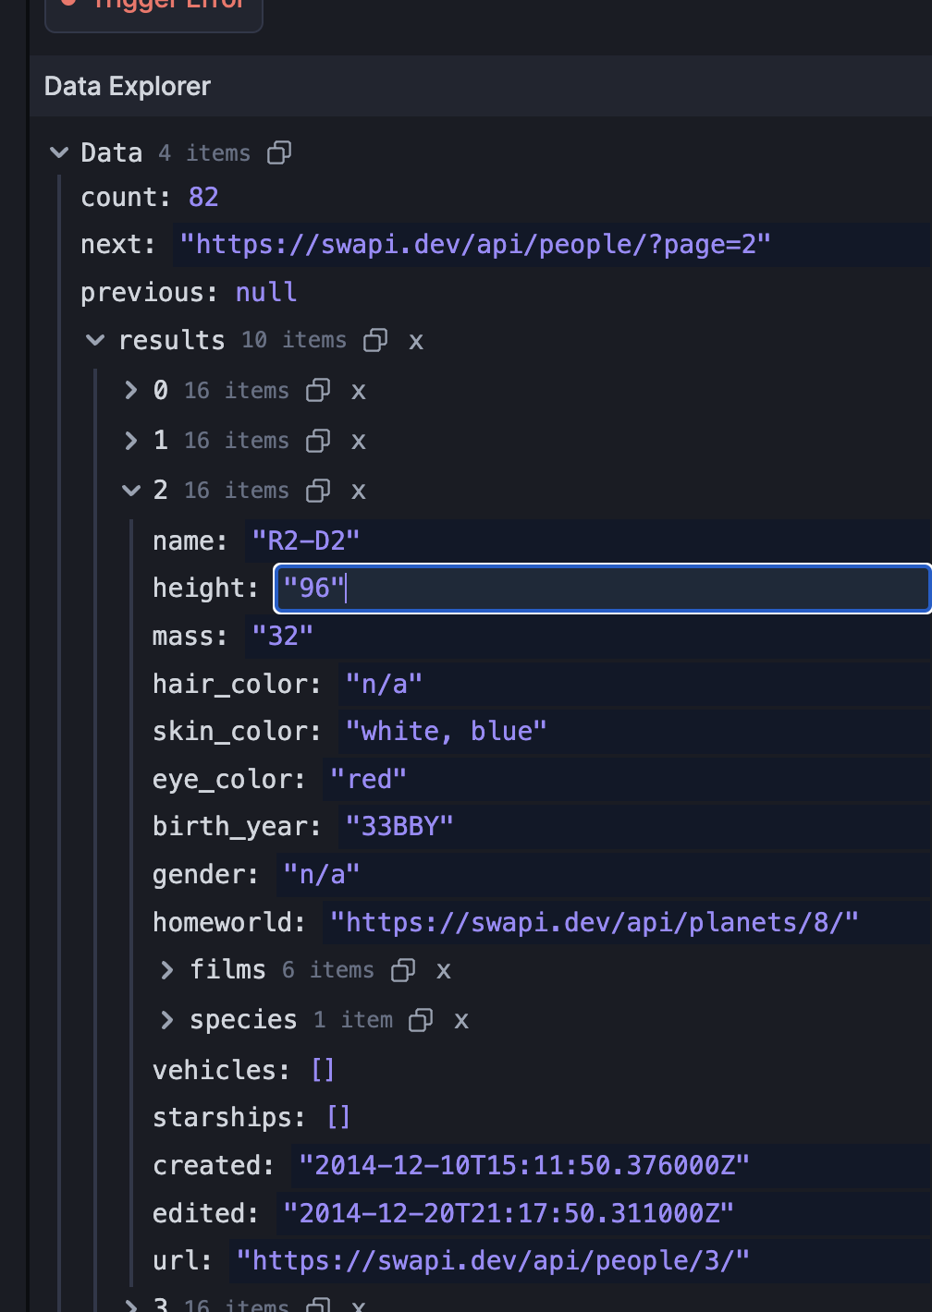Collapse the root Data node
The height and width of the screenshot is (1312, 932).
click(59, 152)
